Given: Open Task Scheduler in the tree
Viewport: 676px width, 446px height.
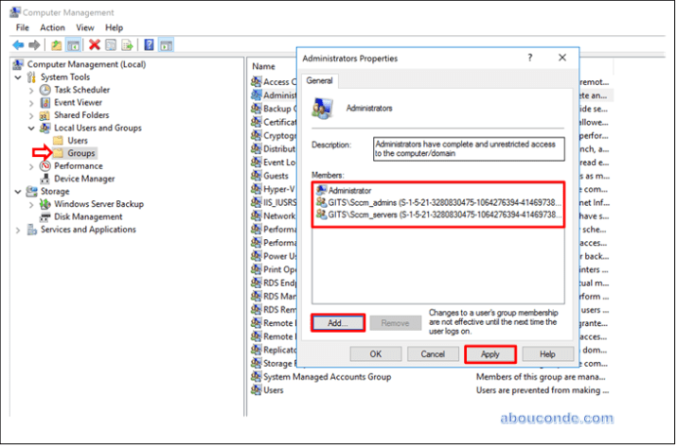Looking at the screenshot, I should (x=80, y=90).
